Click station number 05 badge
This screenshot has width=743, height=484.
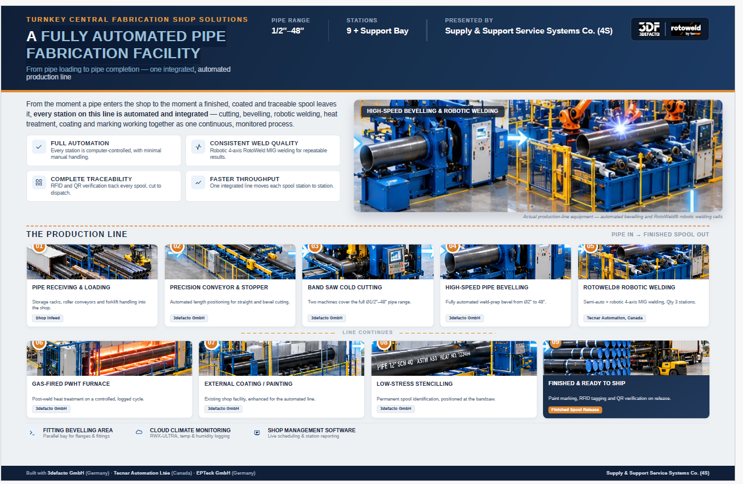coord(591,247)
